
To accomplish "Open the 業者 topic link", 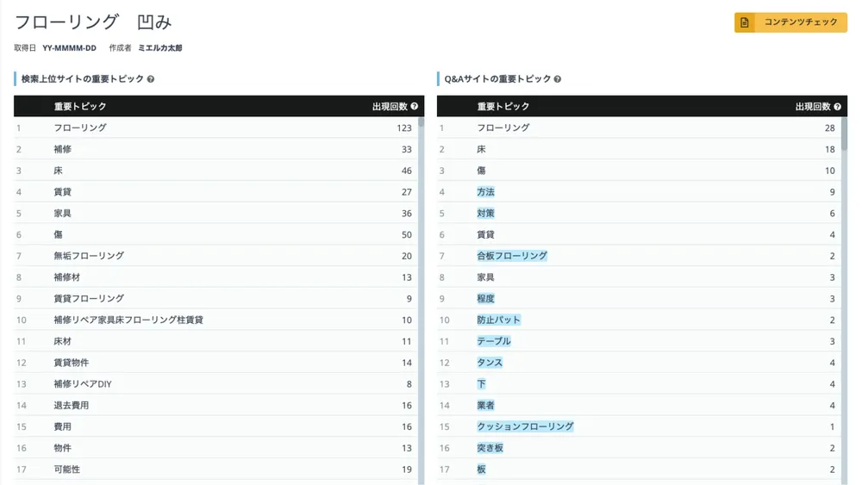I will [x=486, y=405].
